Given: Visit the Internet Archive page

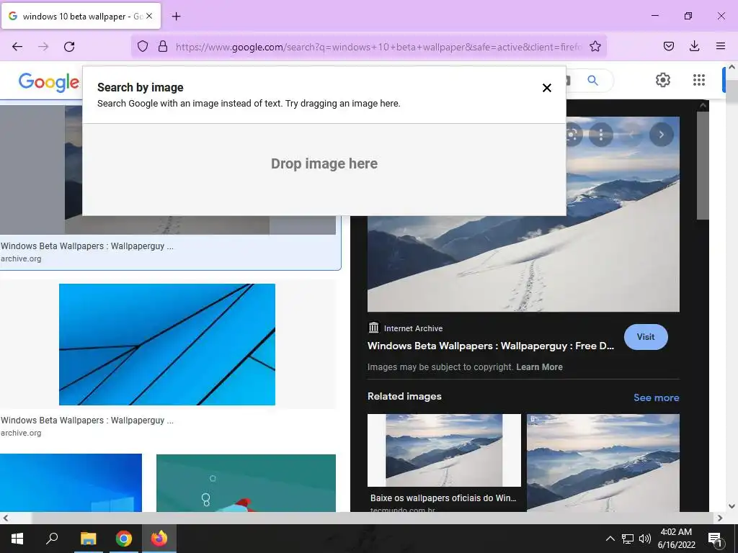Looking at the screenshot, I should point(645,337).
